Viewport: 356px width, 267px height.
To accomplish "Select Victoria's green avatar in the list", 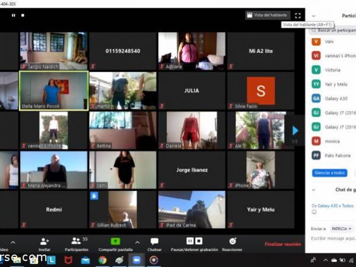I will pyautogui.click(x=316, y=69).
